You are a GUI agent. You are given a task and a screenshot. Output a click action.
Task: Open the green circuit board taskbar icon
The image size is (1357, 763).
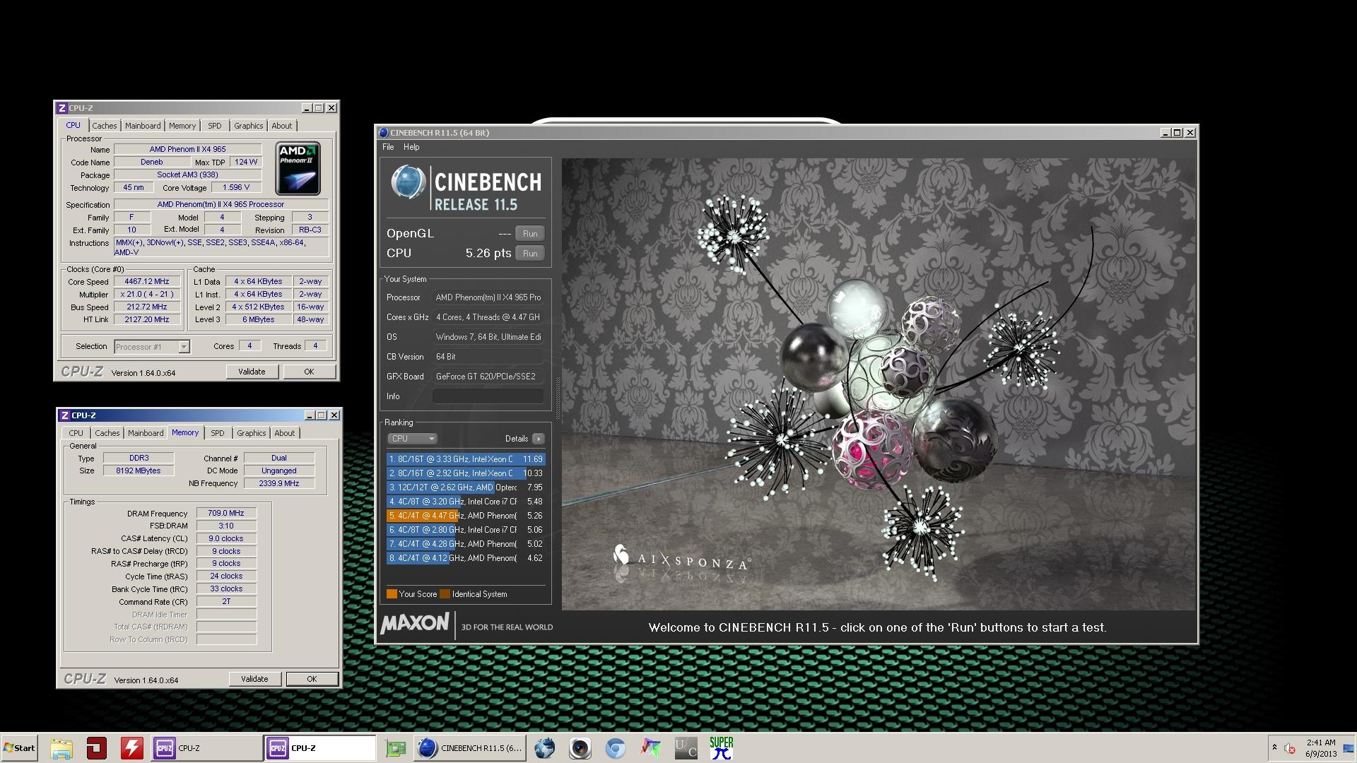pos(396,748)
